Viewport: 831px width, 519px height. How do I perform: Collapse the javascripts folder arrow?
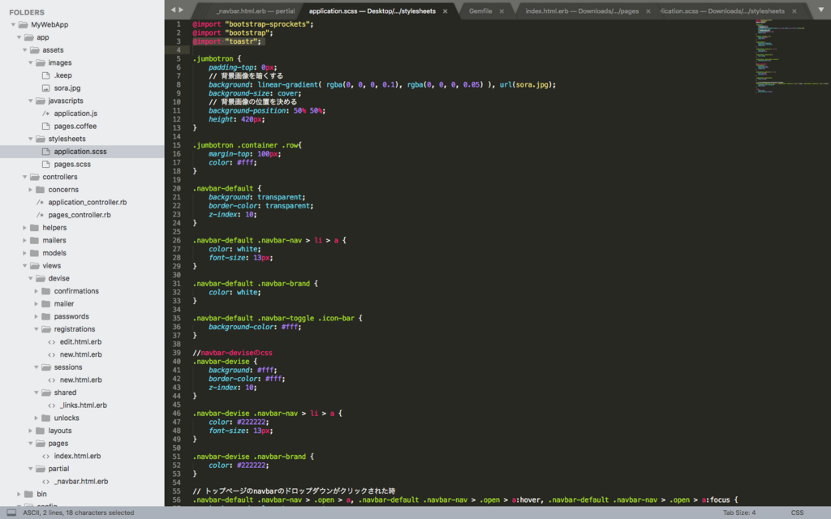click(x=31, y=101)
